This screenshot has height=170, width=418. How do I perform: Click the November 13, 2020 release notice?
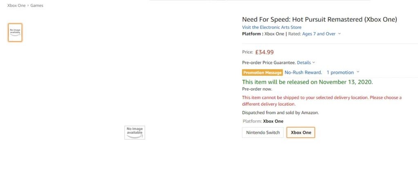307,82
